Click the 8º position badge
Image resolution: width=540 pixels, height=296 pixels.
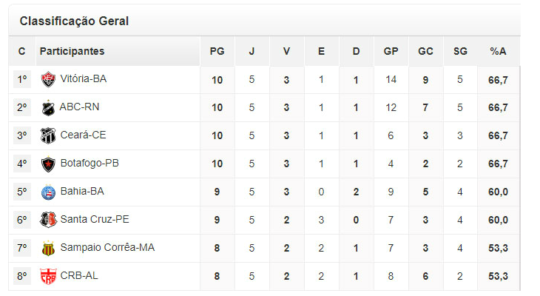(x=22, y=276)
